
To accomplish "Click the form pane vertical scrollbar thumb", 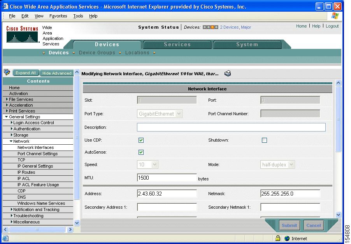I will point(338,119).
